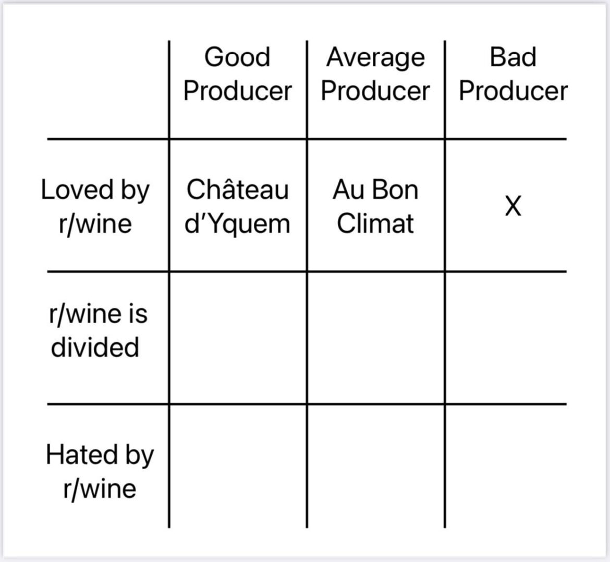Select empty Good Producer cell in divided row
Image resolution: width=610 pixels, height=562 pixels.
coord(238,338)
